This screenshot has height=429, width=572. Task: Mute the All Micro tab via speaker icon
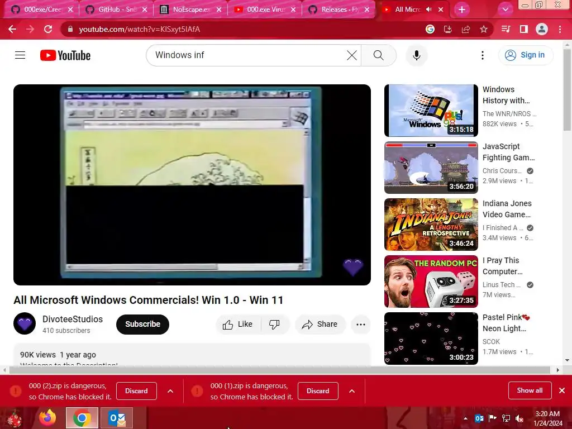click(x=429, y=9)
